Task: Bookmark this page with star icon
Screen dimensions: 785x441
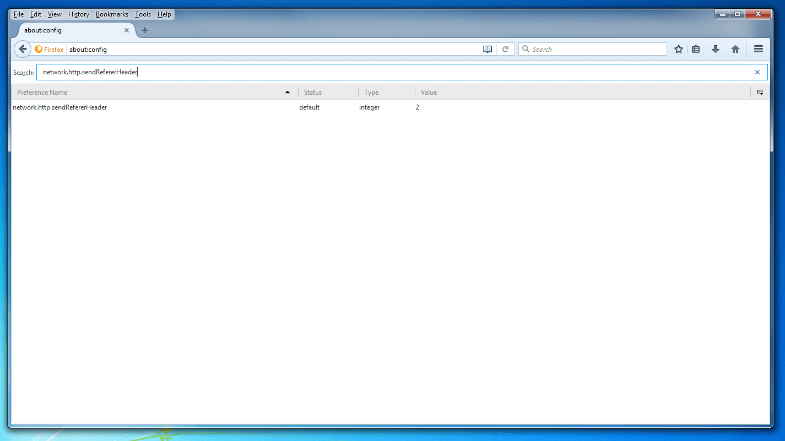Action: [x=679, y=49]
